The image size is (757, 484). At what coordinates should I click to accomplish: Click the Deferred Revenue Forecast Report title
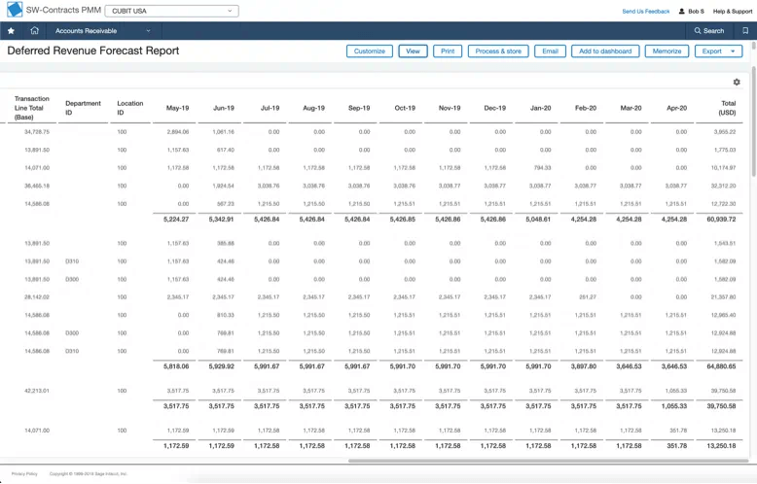pos(93,51)
